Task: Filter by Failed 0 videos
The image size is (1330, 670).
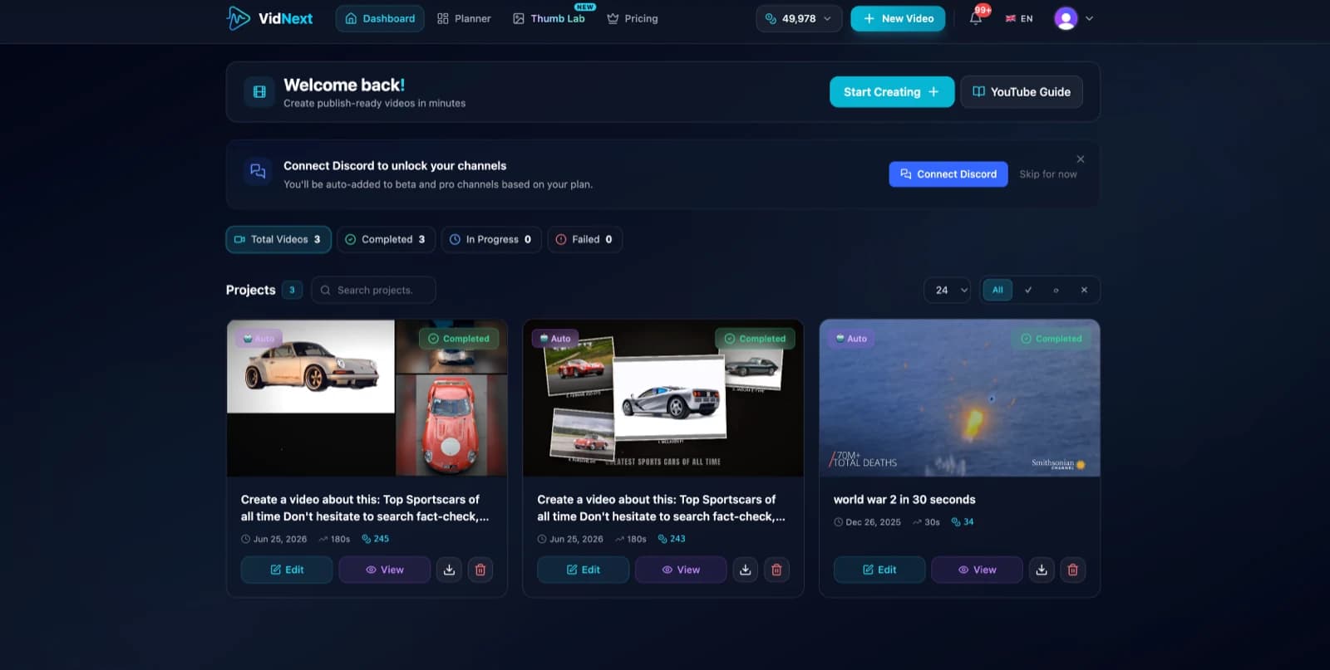Action: [584, 239]
